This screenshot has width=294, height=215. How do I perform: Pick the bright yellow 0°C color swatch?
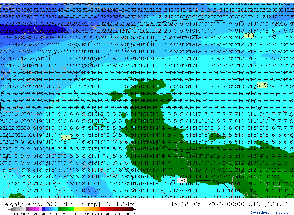click(x=76, y=209)
